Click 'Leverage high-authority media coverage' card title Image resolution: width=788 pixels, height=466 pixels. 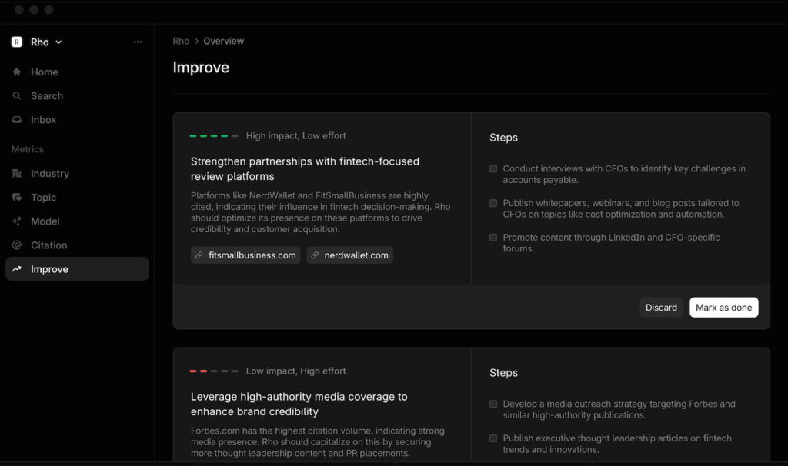299,404
